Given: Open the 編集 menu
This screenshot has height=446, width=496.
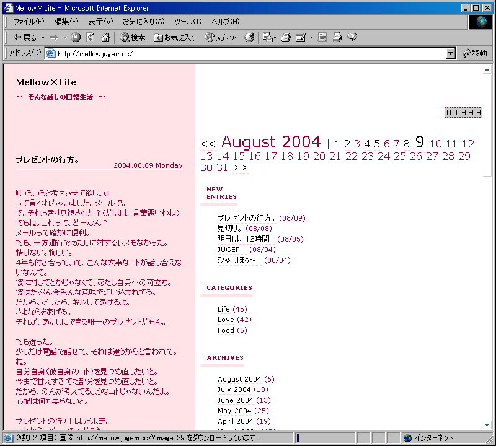Looking at the screenshot, I should [66, 22].
